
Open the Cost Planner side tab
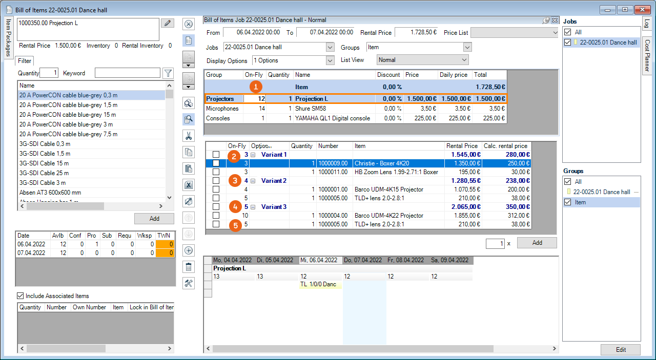[x=647, y=55]
